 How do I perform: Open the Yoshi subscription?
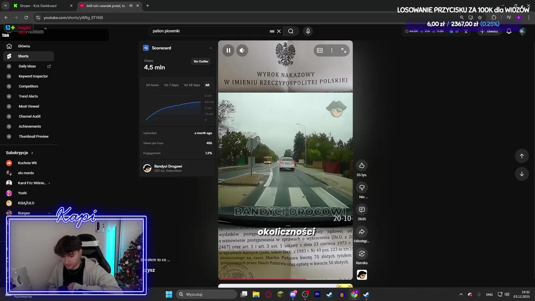click(x=28, y=193)
